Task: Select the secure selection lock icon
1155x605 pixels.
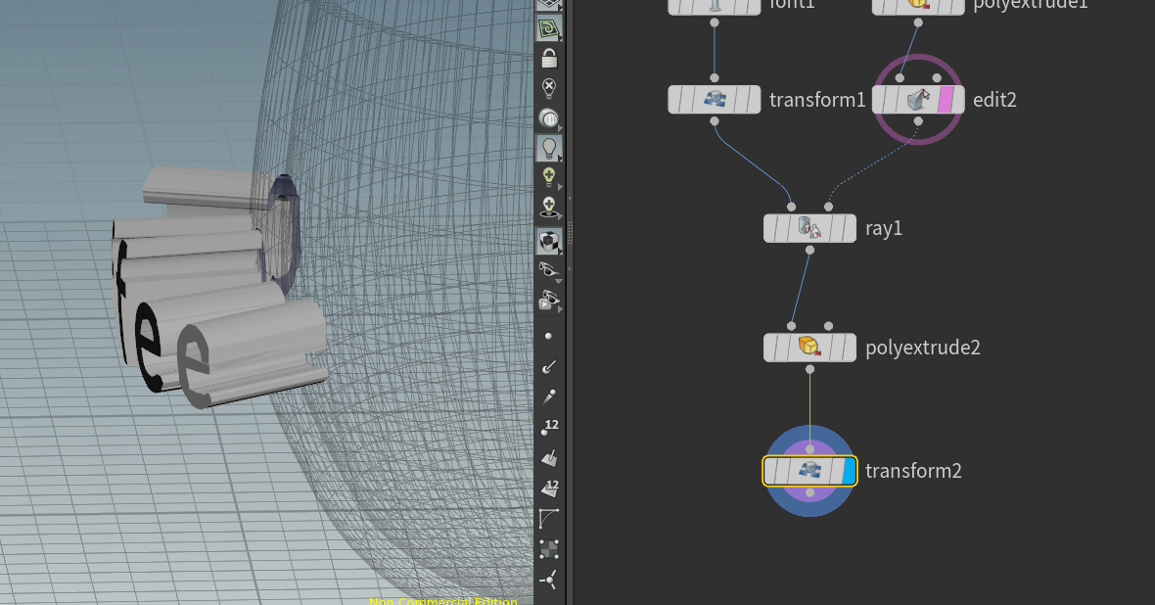Action: tap(548, 58)
